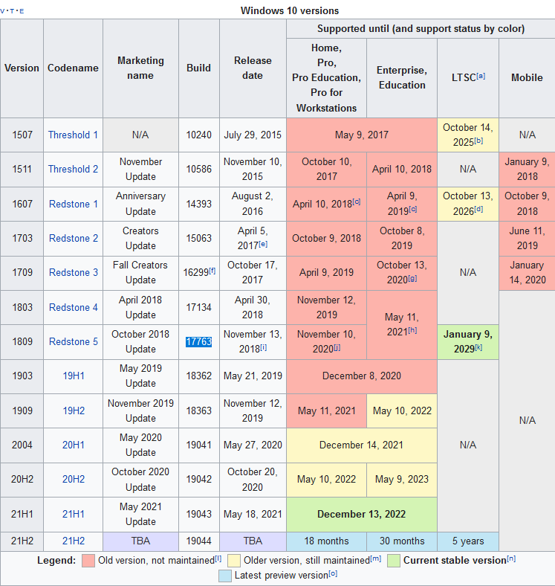This screenshot has width=555, height=586.
Task: Open footnote [b] after October 14, 2025
Action: click(478, 141)
